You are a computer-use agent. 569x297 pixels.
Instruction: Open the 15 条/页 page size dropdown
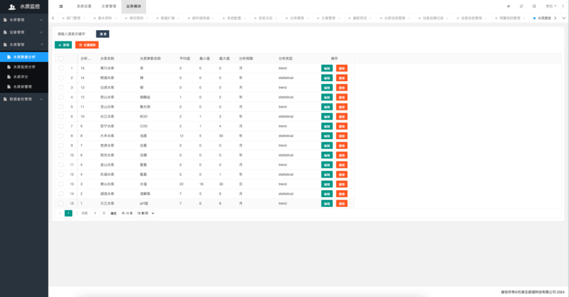(x=146, y=213)
